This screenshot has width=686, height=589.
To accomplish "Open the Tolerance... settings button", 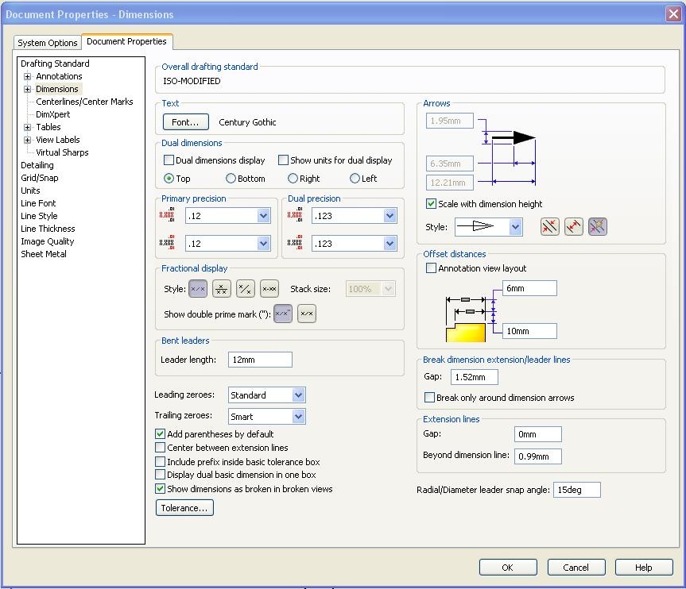I will (184, 508).
